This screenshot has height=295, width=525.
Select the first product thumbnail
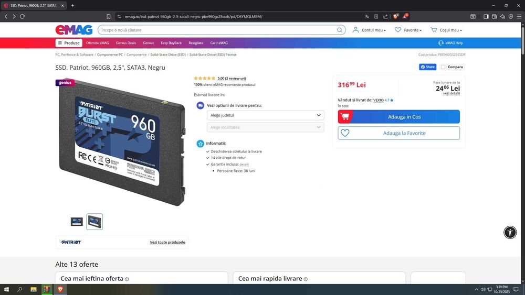pos(77,222)
